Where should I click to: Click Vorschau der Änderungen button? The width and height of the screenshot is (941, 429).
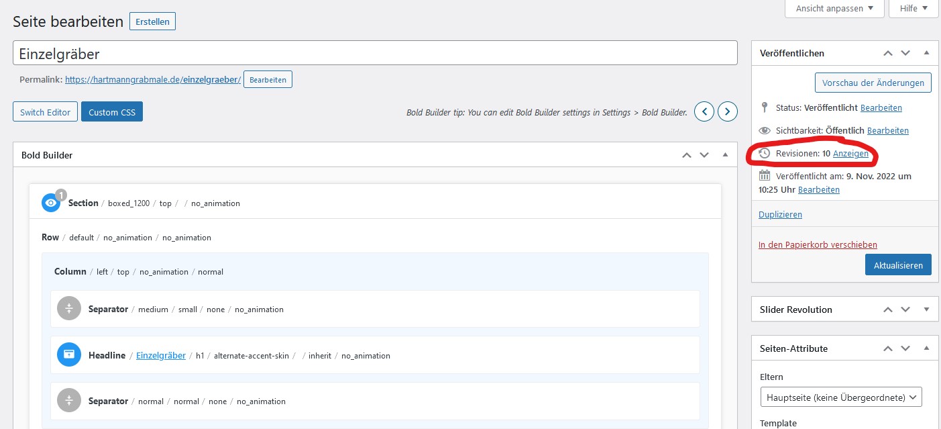pos(873,83)
